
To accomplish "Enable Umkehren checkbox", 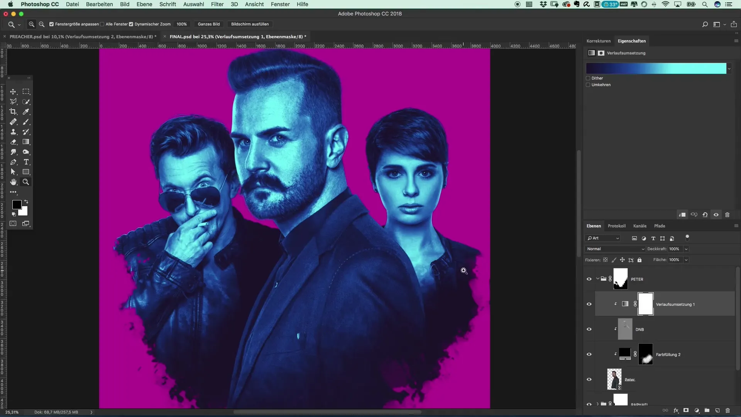I will point(588,85).
